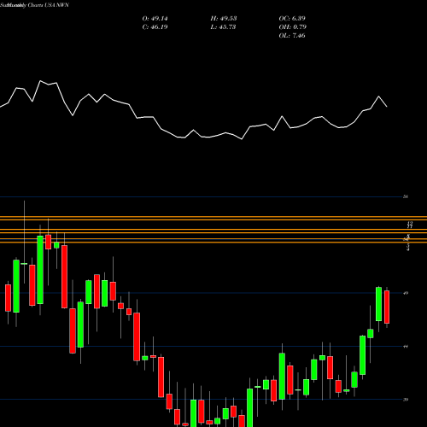Select the high value 'H: 49.53'
This screenshot has height=427, width=427.
coord(224,19)
